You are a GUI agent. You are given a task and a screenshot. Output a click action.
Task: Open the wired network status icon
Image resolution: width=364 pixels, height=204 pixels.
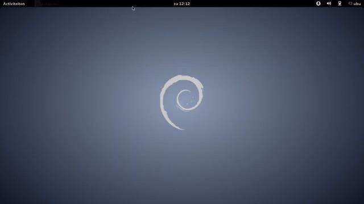(x=340, y=3)
